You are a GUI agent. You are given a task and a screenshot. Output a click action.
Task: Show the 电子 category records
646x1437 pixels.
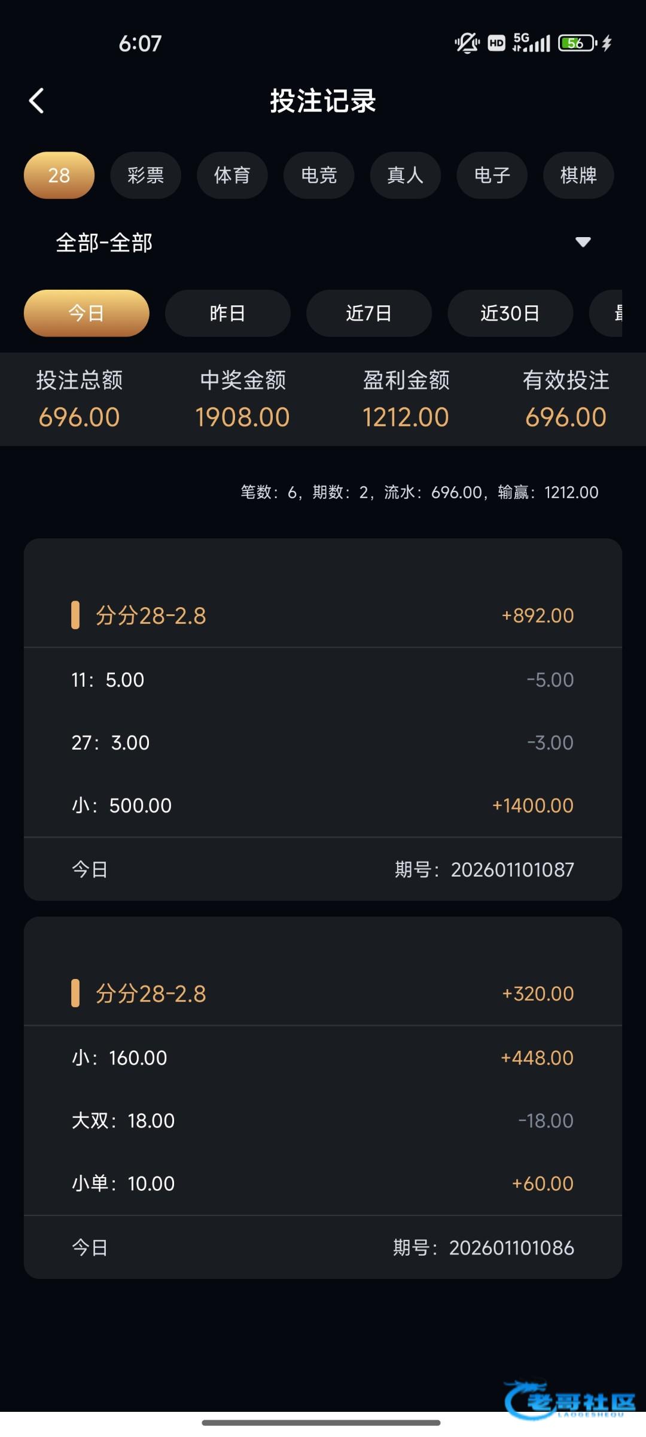[x=492, y=175]
